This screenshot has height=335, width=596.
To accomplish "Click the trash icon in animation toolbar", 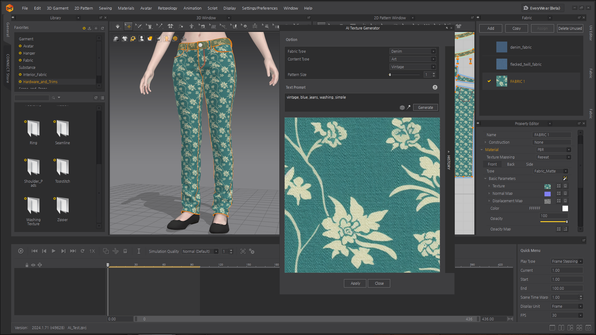I will [x=125, y=251].
